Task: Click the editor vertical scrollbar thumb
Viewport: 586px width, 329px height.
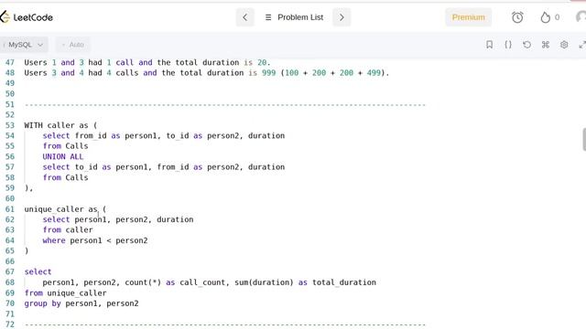Action: click(584, 139)
